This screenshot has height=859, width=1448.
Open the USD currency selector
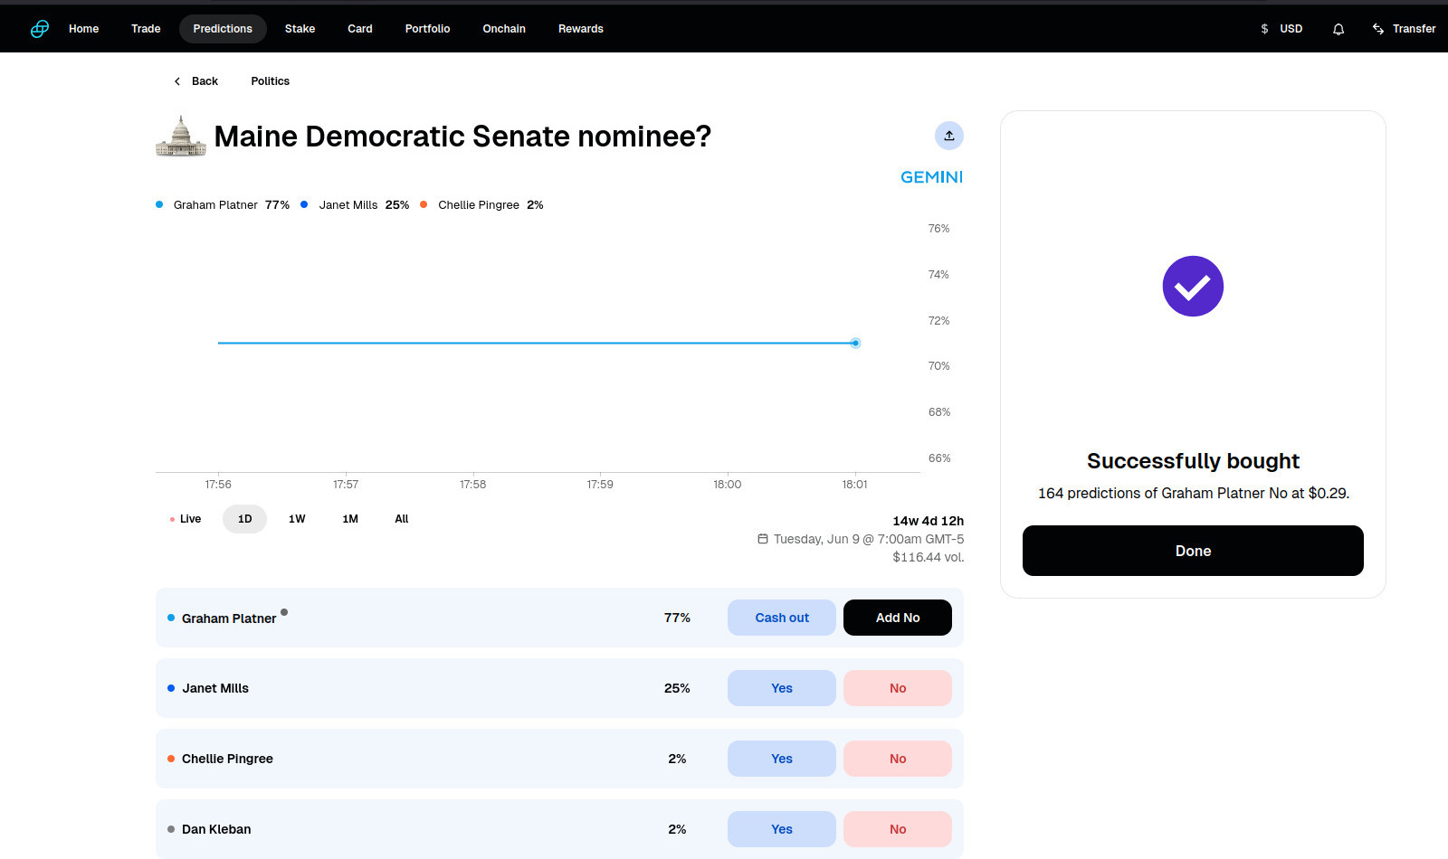click(x=1281, y=29)
